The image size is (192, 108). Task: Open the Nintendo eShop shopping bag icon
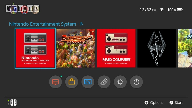(x=72, y=82)
